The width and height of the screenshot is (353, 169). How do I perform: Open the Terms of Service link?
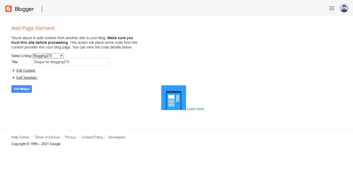coord(47,137)
